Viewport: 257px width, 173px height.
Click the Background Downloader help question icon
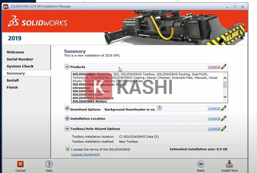coord(159,108)
